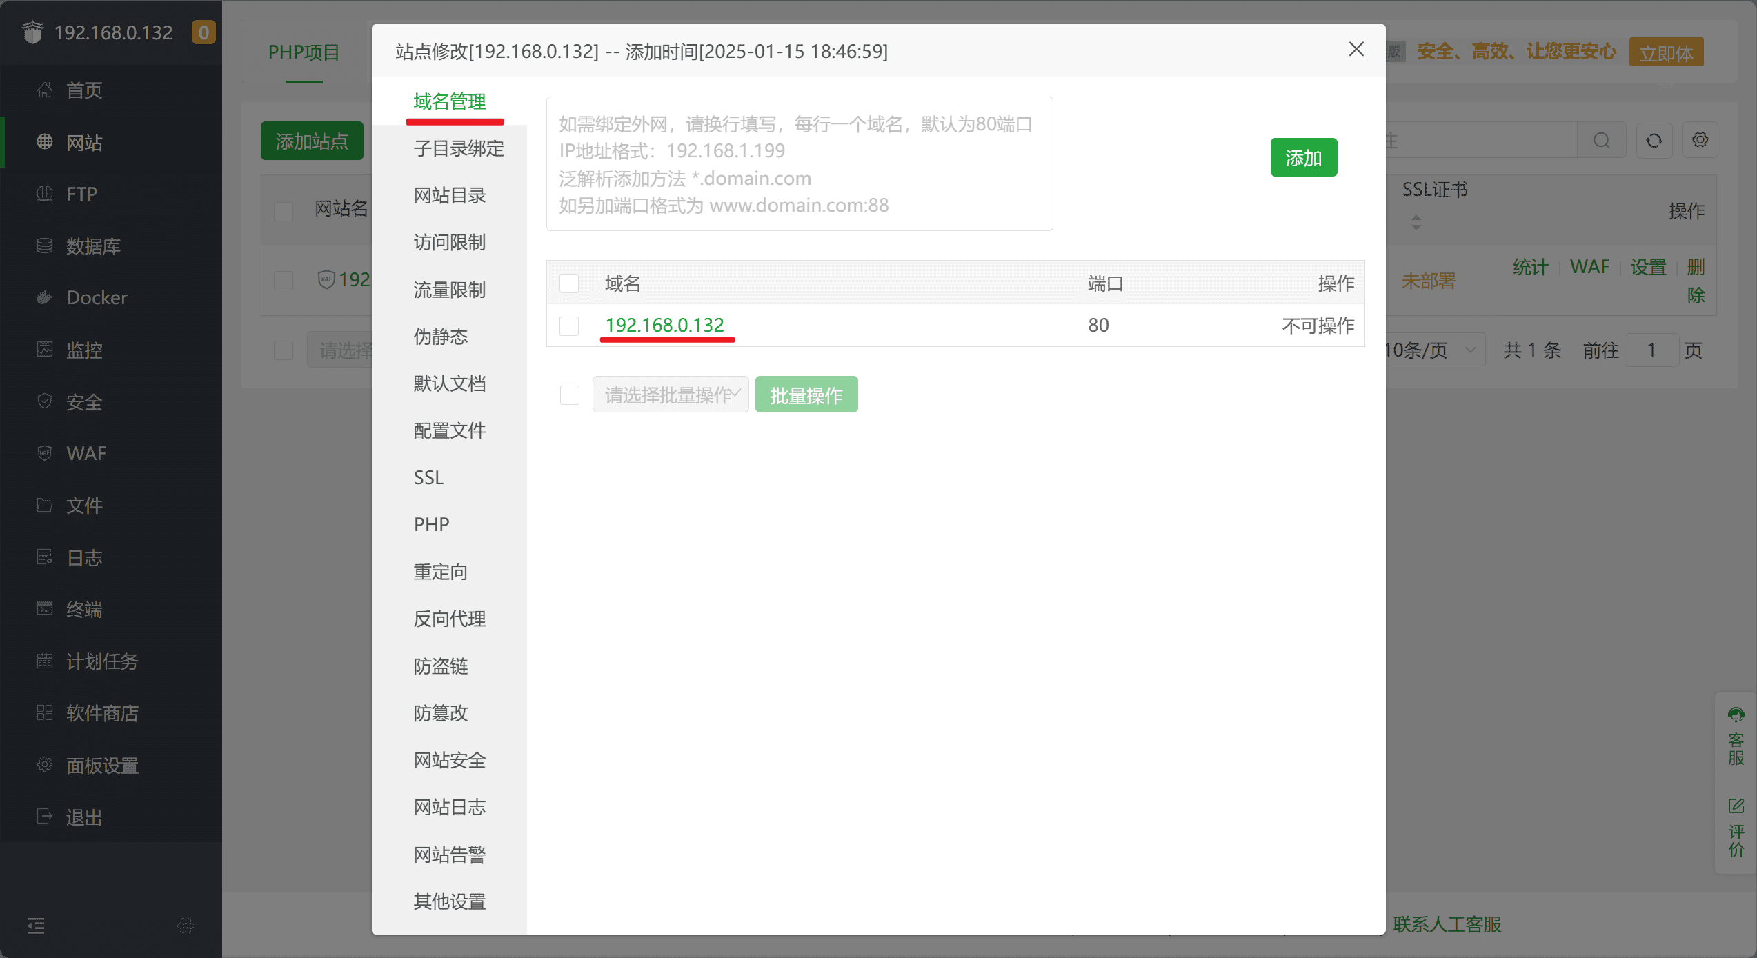Viewport: 1757px width, 958px height.
Task: Click the 192.168.0.132 domain link
Action: coord(664,325)
